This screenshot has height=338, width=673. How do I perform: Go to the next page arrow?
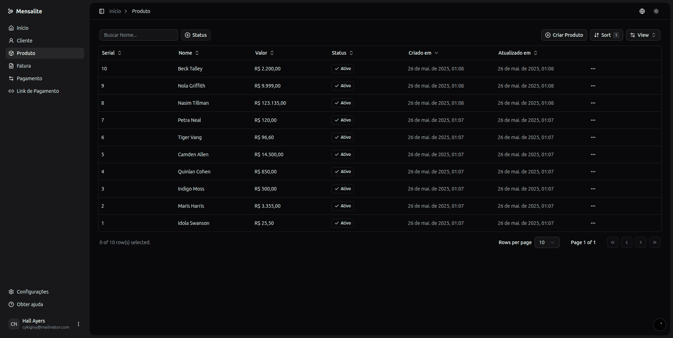click(641, 242)
